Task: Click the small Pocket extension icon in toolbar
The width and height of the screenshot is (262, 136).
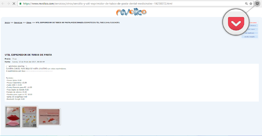Action: coord(257,4)
